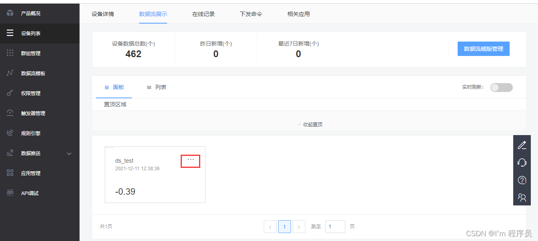Open 数据流模板 from the sidebar
The width and height of the screenshot is (538, 241).
point(33,73)
